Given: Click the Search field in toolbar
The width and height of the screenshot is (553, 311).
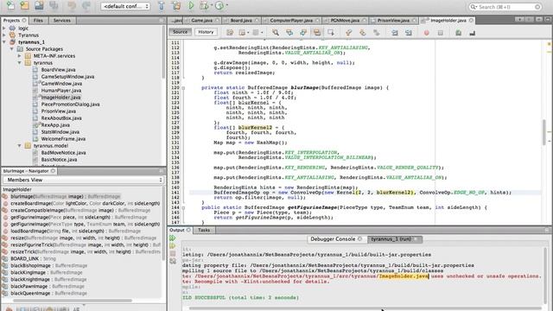Looking at the screenshot, I should 505,7.
